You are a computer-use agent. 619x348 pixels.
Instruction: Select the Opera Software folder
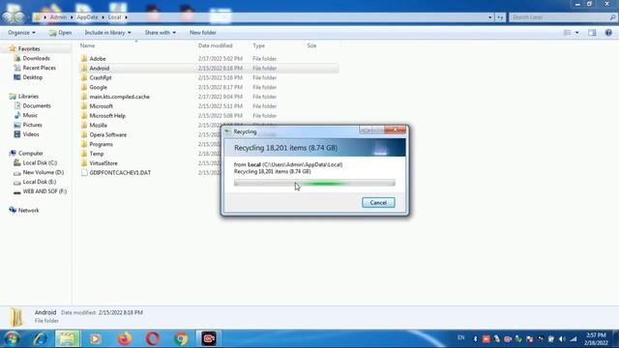(x=107, y=134)
